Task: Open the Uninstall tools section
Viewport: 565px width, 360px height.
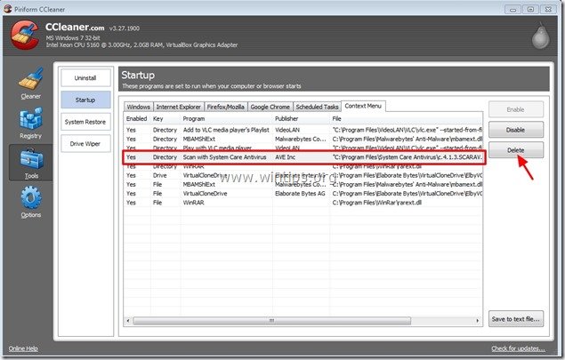Action: (x=86, y=78)
